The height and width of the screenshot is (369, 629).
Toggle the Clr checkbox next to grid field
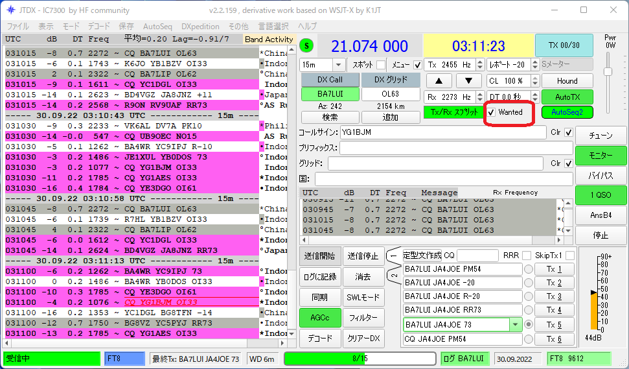(x=568, y=163)
